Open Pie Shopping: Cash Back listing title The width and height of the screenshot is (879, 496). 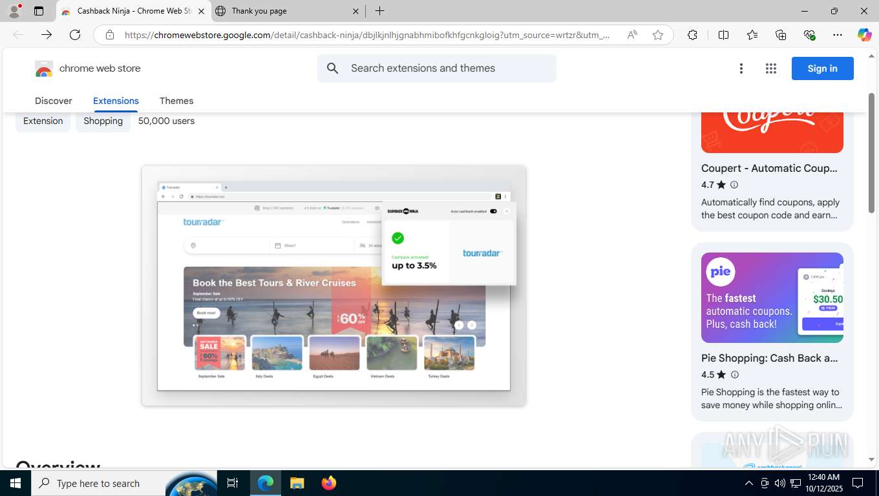[x=769, y=358]
